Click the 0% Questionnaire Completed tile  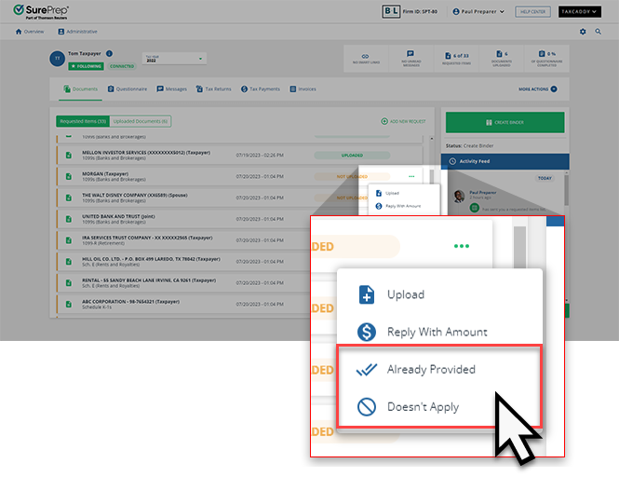coord(546,59)
